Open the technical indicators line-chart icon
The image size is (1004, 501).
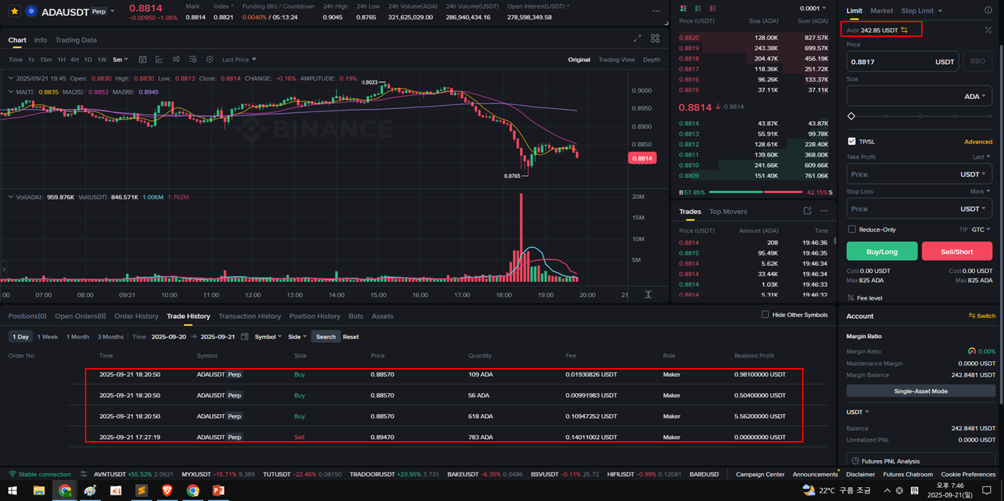[x=159, y=60]
